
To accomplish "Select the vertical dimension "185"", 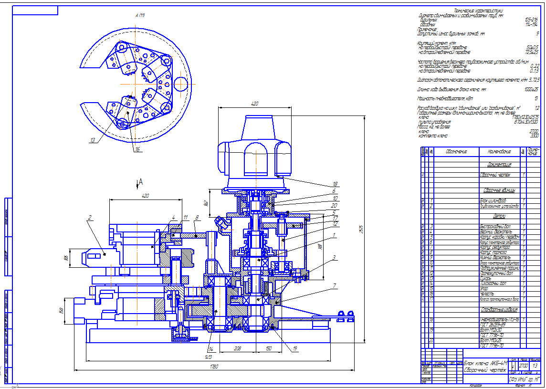I will tap(65, 258).
